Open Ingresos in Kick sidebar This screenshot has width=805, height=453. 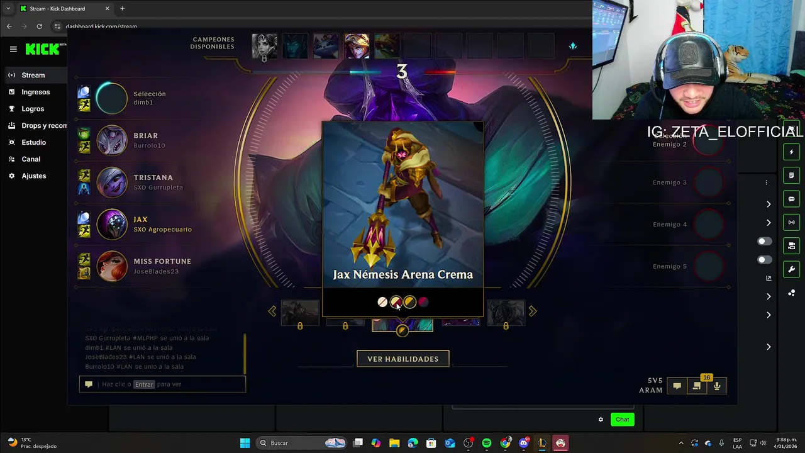pos(35,92)
